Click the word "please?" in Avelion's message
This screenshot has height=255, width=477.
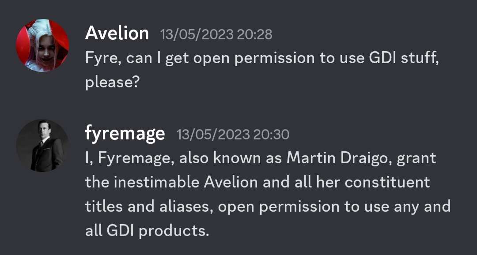pyautogui.click(x=112, y=82)
